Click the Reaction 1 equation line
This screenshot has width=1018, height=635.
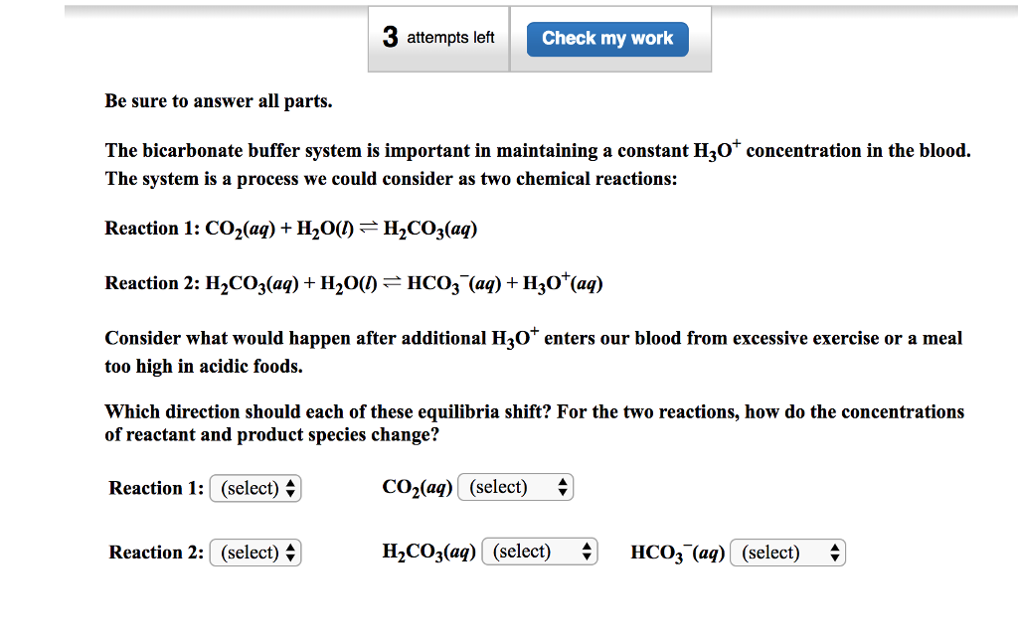(288, 228)
